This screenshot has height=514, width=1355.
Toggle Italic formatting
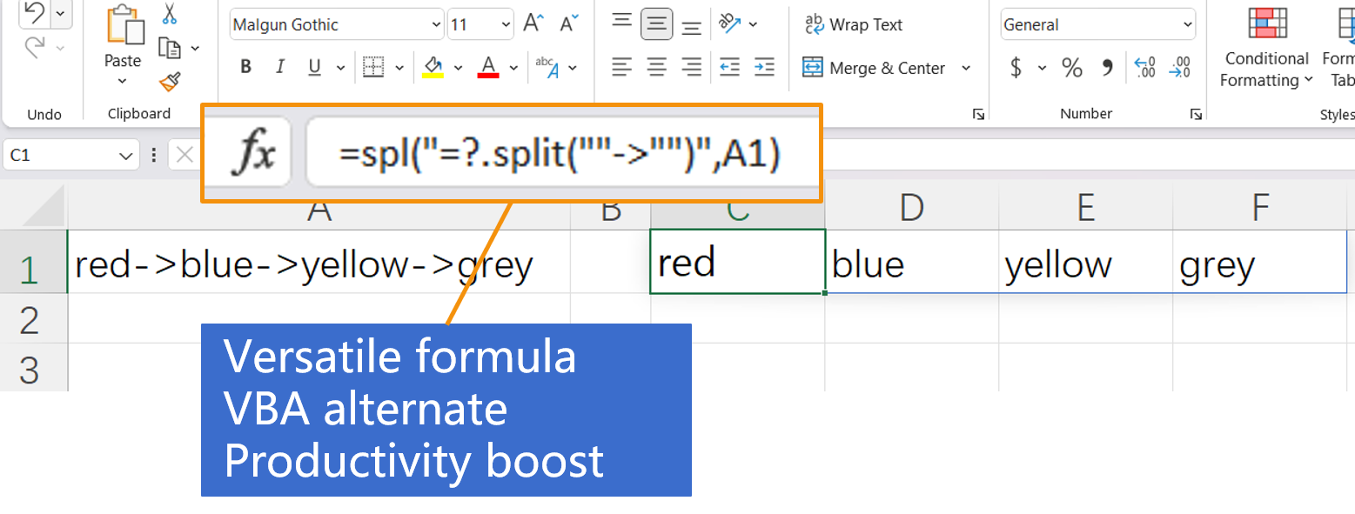pyautogui.click(x=279, y=67)
